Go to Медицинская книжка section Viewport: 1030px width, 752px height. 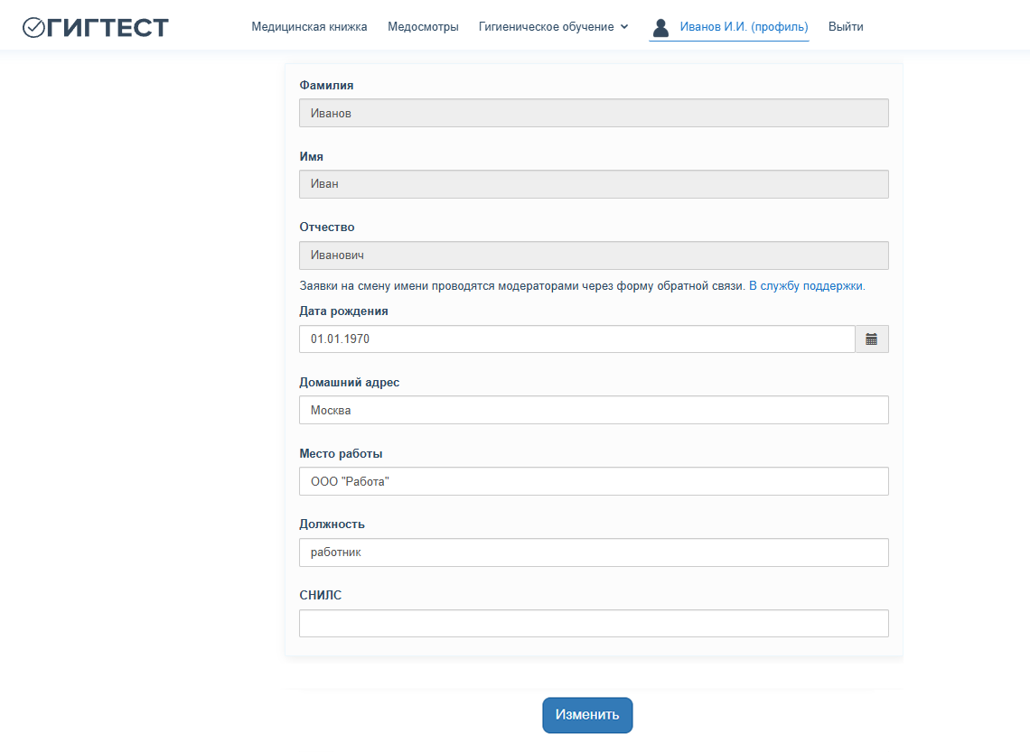[309, 27]
